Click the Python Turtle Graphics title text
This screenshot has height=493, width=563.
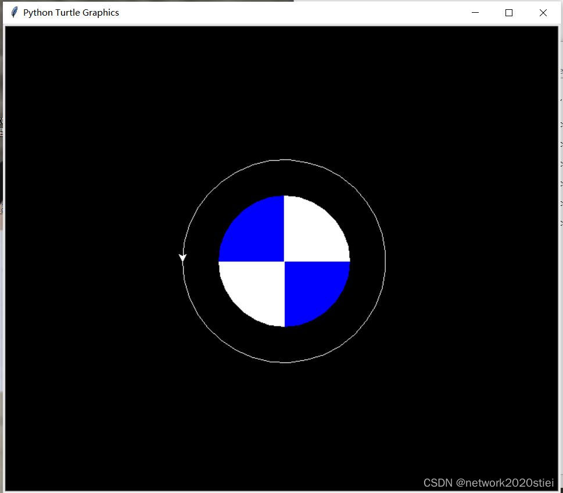coord(71,13)
